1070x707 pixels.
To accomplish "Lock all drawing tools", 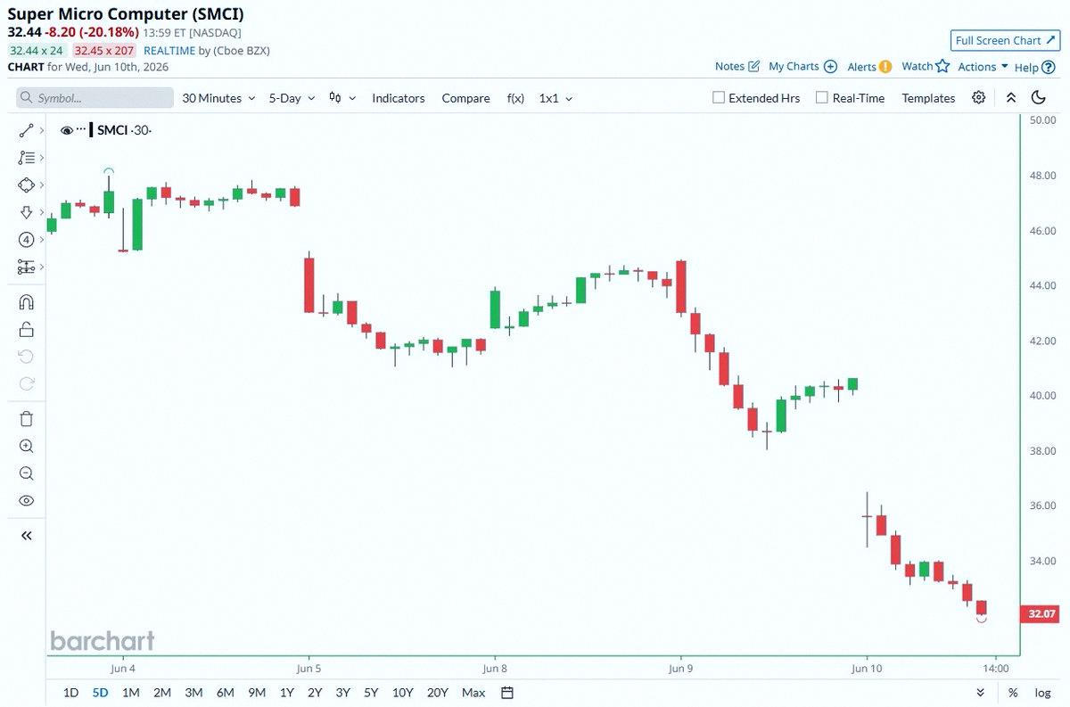I will point(26,330).
